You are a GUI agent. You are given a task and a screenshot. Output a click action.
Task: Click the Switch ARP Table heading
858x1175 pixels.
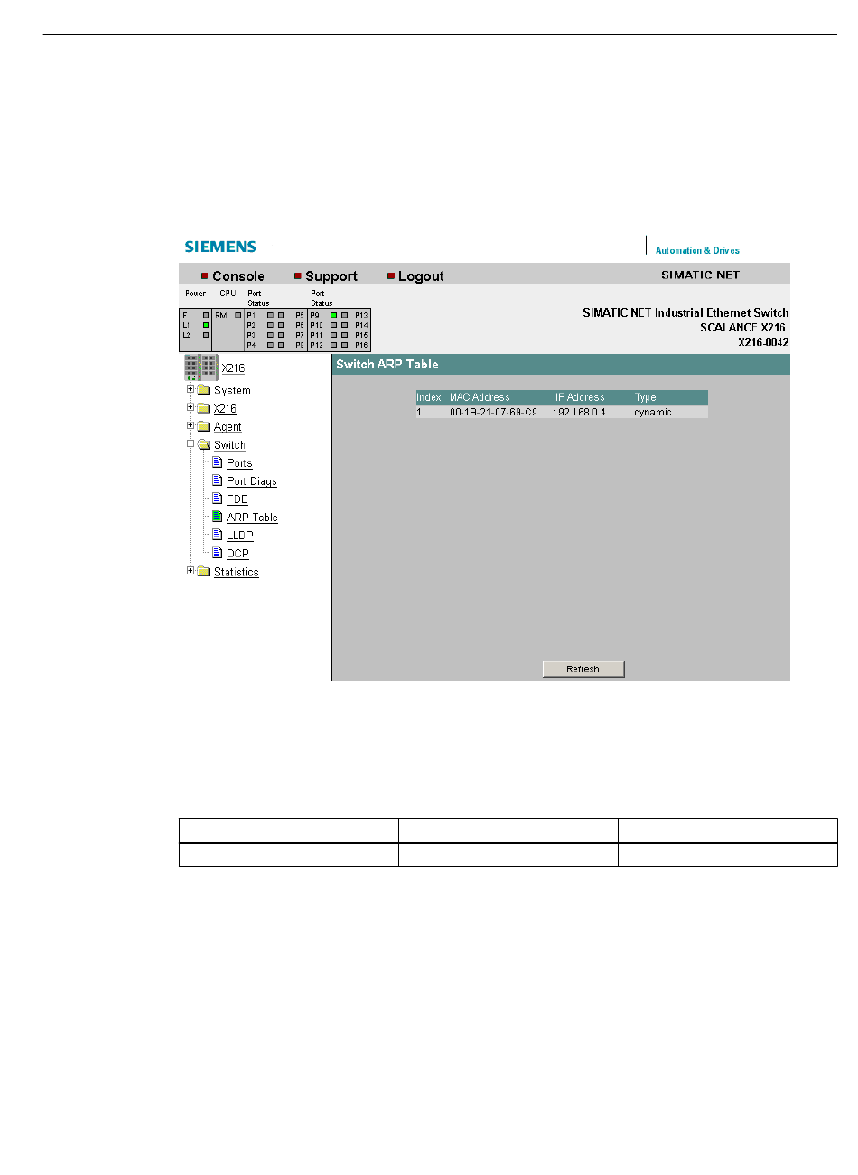[387, 364]
